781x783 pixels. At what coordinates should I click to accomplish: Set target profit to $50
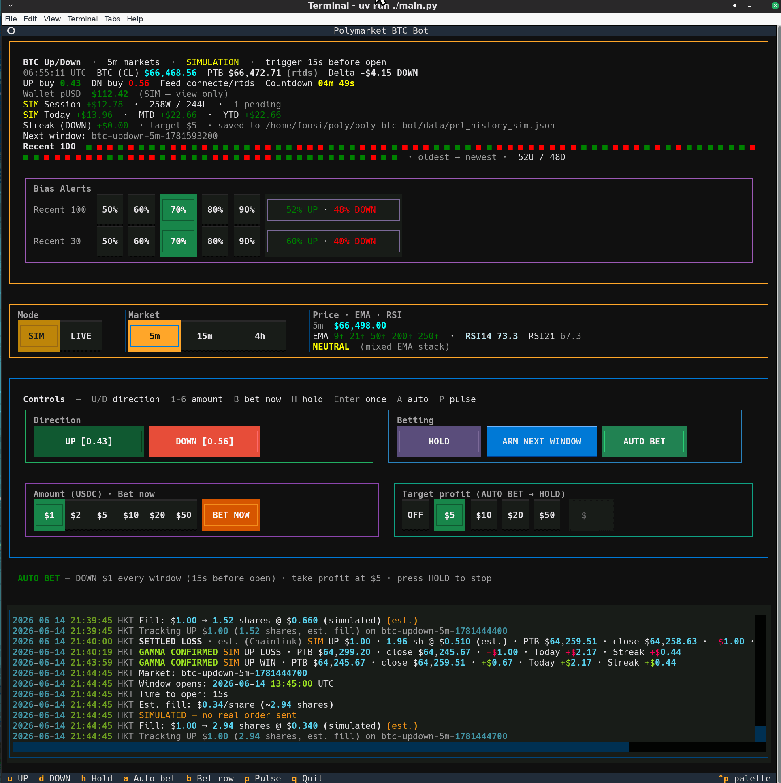(x=547, y=515)
